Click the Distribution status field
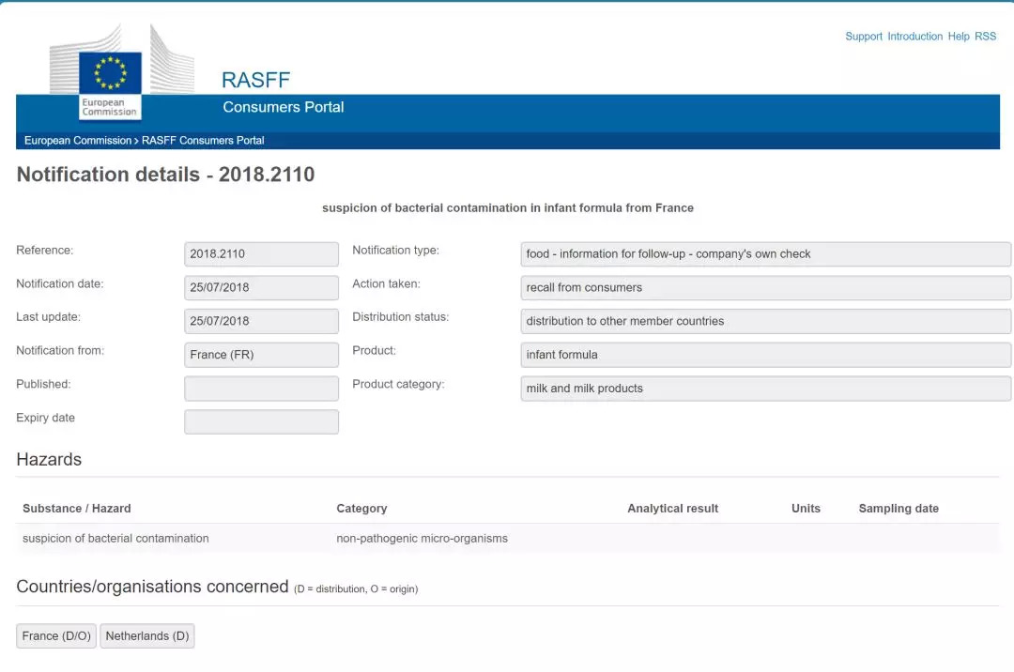The height and width of the screenshot is (672, 1014). pos(766,321)
